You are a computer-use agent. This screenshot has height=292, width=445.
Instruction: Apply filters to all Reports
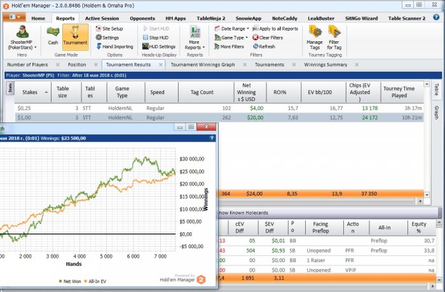[x=275, y=29]
